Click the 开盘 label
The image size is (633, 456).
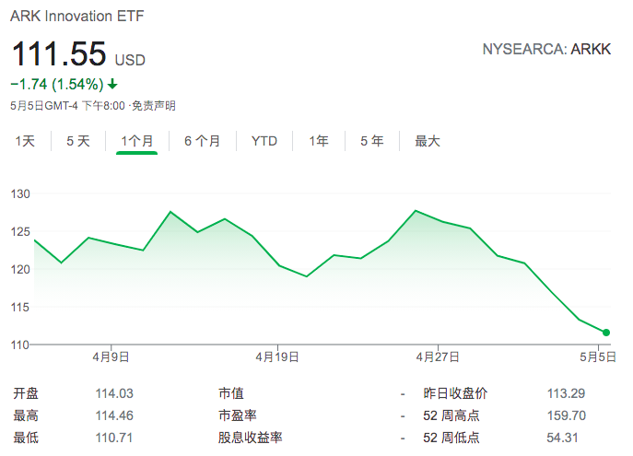[26, 393]
